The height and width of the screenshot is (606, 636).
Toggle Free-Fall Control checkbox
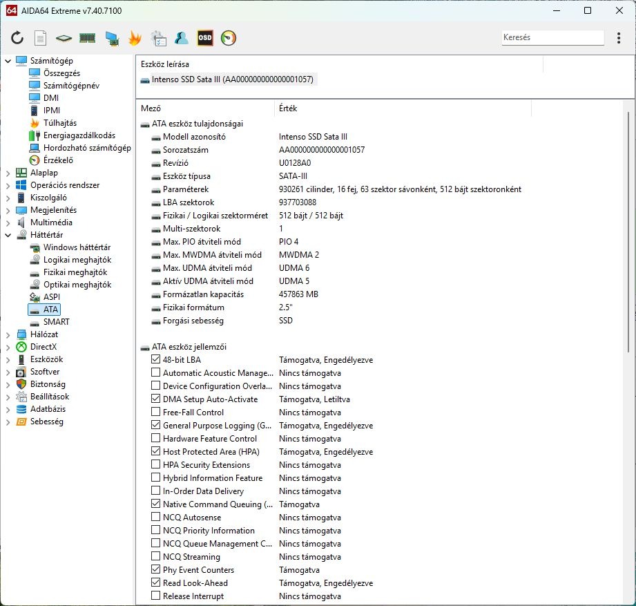pyautogui.click(x=156, y=412)
